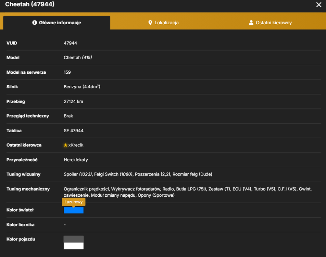Click the Model na serwerze label
The height and width of the screenshot is (257, 326).
[26, 72]
